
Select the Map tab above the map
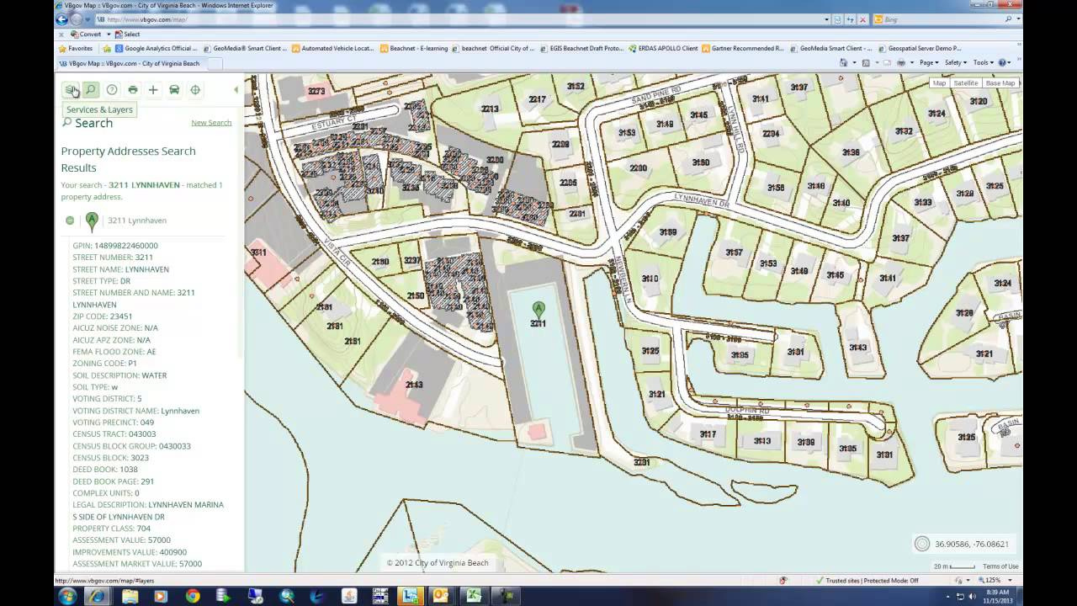click(938, 82)
